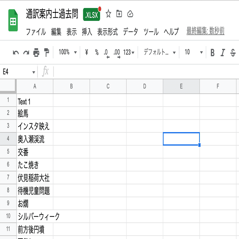
Task: Select cell containing インスタ映え
Action: tap(35, 126)
